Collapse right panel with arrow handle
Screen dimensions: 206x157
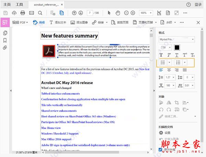pos(154,91)
